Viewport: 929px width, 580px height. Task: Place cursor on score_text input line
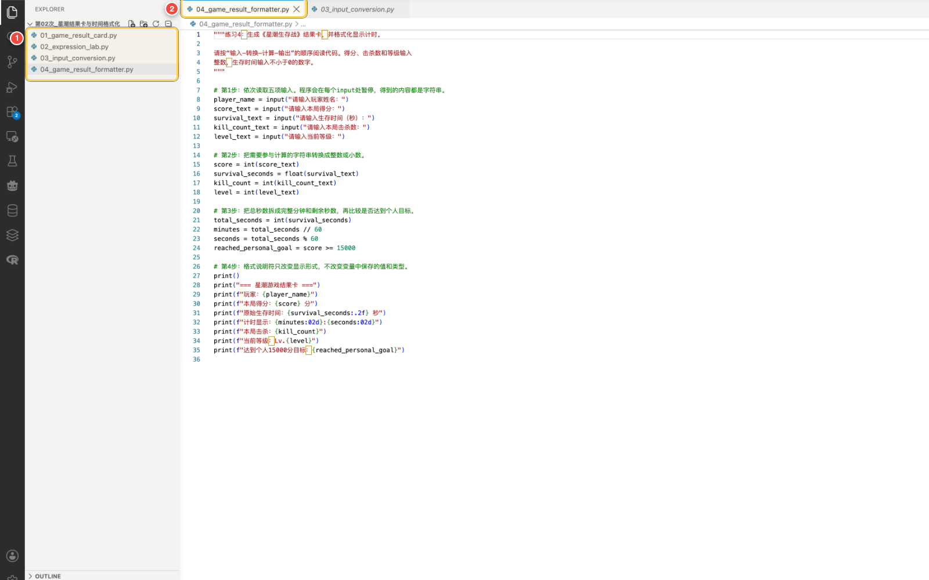point(279,109)
